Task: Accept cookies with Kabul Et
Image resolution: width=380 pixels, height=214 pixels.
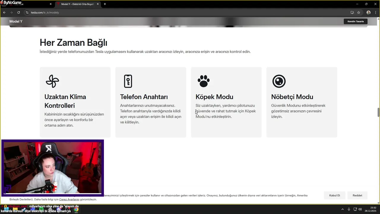Action: click(335, 195)
